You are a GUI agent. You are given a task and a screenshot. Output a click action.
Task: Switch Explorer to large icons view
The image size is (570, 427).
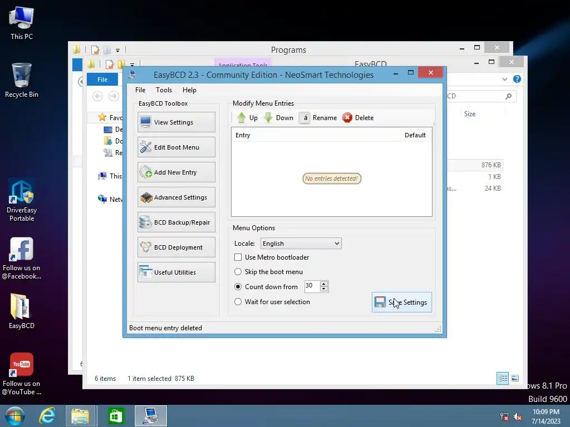515,379
